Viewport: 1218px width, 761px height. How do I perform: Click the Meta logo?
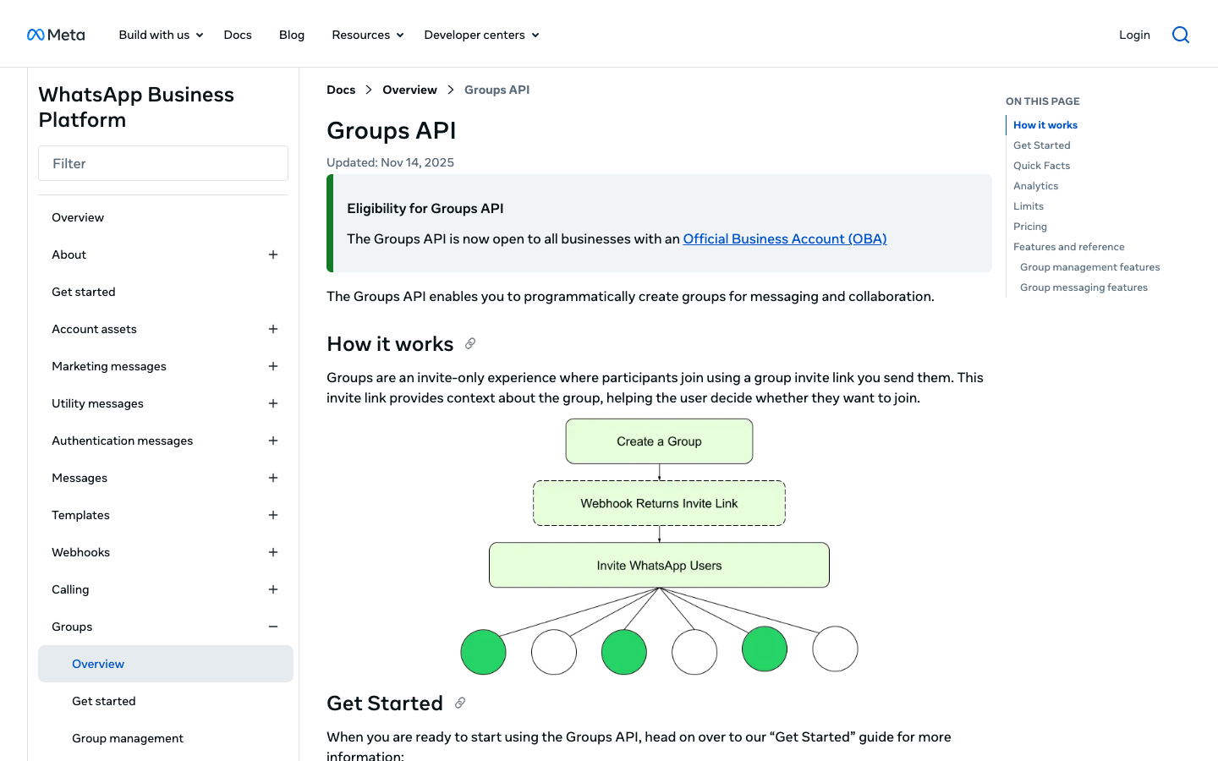(56, 35)
